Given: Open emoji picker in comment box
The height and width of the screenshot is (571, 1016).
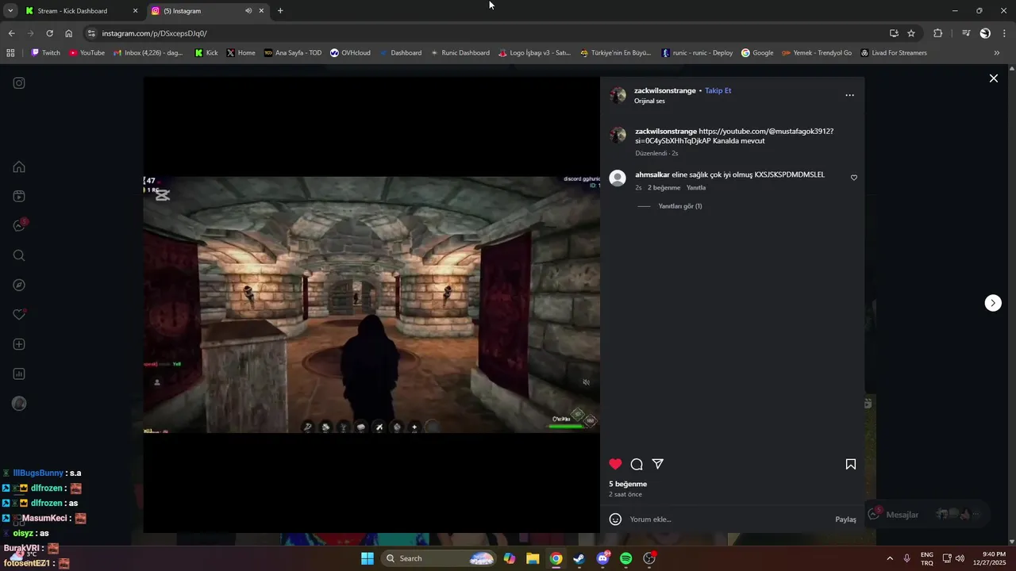Looking at the screenshot, I should 615,519.
